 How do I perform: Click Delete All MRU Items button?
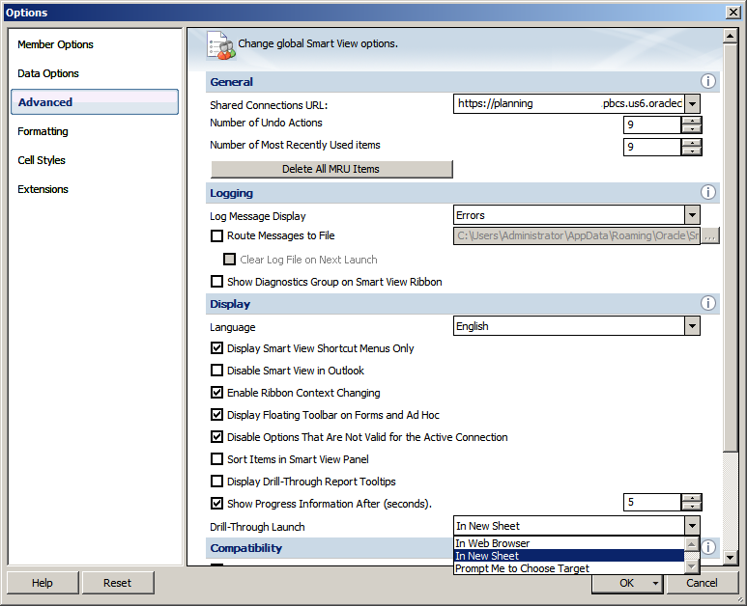(x=331, y=169)
